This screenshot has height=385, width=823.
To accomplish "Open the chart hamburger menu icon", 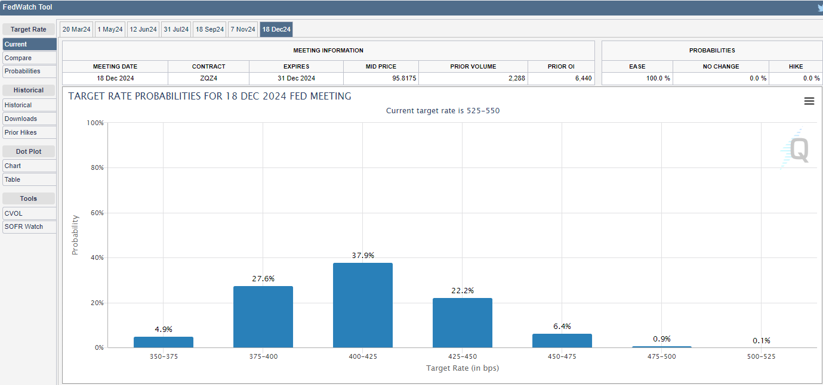I will point(809,101).
